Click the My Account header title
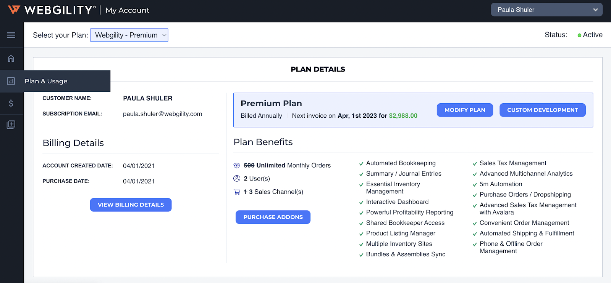This screenshot has height=283, width=611. [128, 10]
